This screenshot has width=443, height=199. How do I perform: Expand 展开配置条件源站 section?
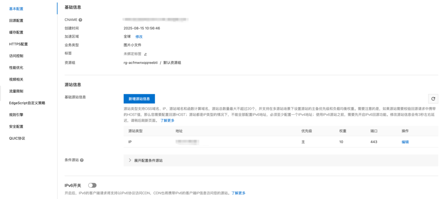click(x=148, y=161)
